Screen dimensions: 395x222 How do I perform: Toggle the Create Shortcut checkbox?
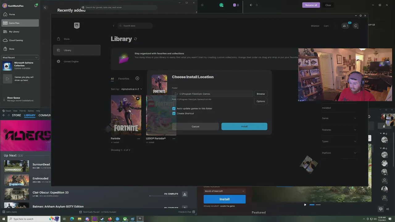coord(174,113)
